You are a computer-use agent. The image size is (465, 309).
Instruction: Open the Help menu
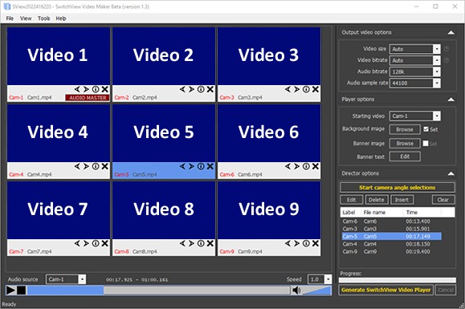[x=61, y=18]
